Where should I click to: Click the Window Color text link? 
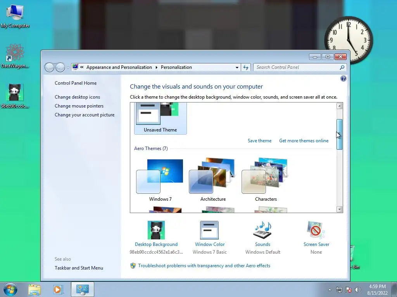click(210, 244)
